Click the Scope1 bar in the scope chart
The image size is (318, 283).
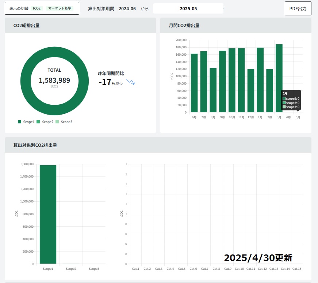pyautogui.click(x=48, y=215)
